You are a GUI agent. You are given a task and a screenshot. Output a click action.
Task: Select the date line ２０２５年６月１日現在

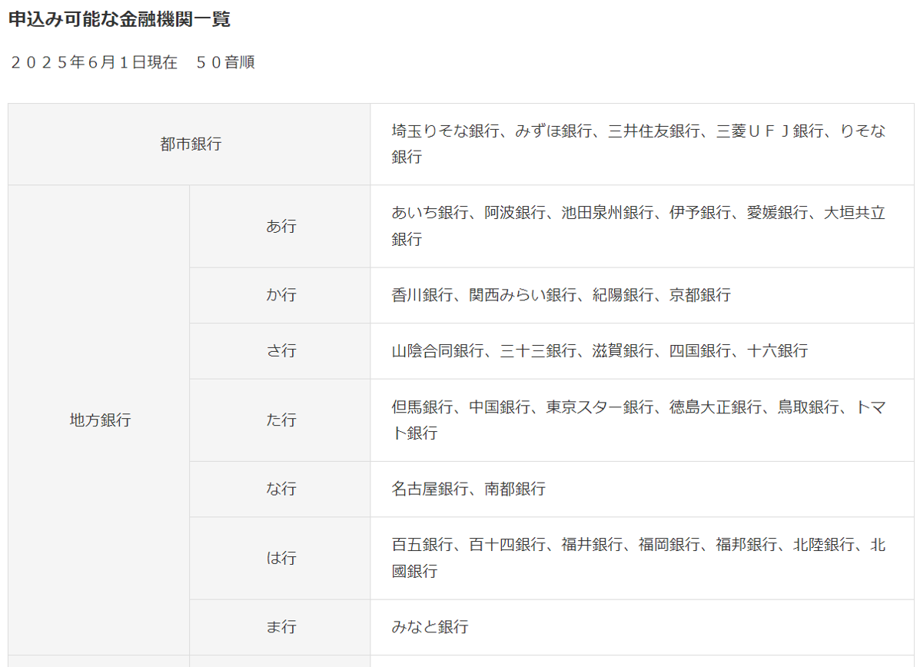click(x=94, y=62)
